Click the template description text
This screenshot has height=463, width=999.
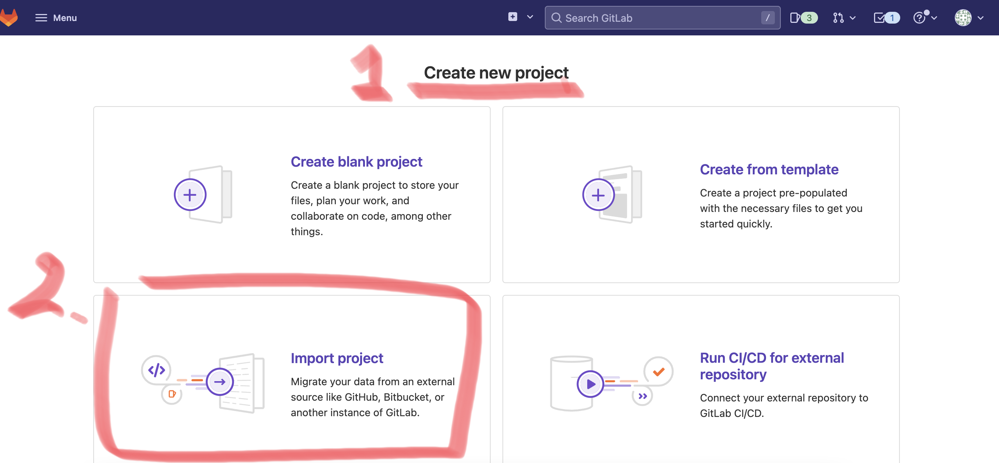(x=781, y=208)
